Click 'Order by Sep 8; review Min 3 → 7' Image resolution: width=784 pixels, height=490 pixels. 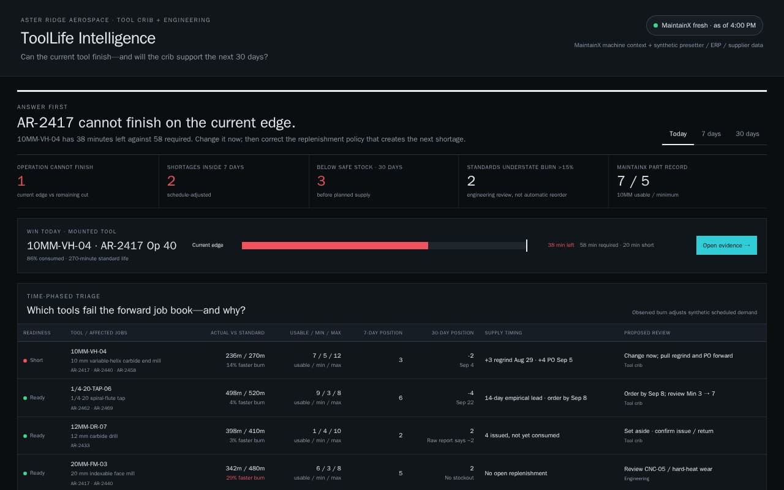[x=669, y=393]
